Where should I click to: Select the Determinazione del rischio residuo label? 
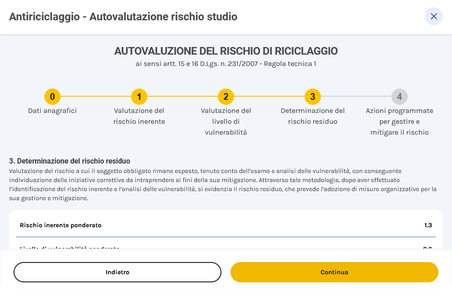(313, 116)
